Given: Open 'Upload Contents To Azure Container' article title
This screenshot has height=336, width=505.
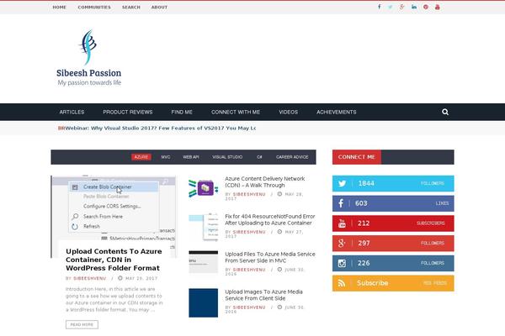Looking at the screenshot, I should tap(114, 260).
